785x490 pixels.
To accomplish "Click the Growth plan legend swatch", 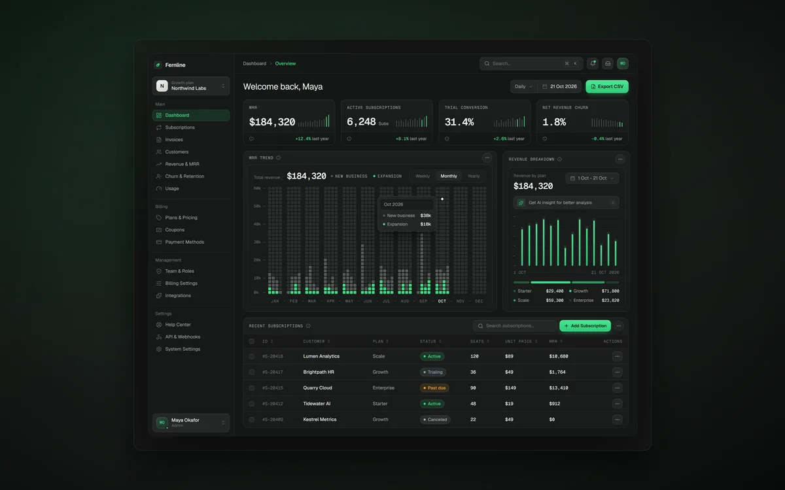I will [570, 291].
